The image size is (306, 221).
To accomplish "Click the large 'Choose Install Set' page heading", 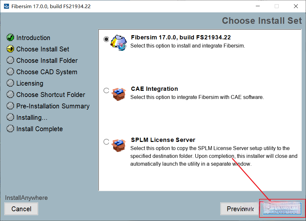I will coord(262,21).
